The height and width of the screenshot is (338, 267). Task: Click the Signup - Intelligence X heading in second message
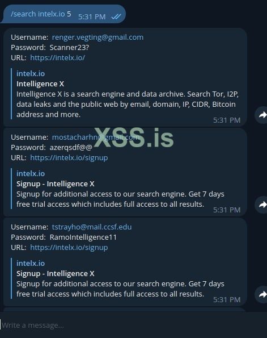[56, 184]
